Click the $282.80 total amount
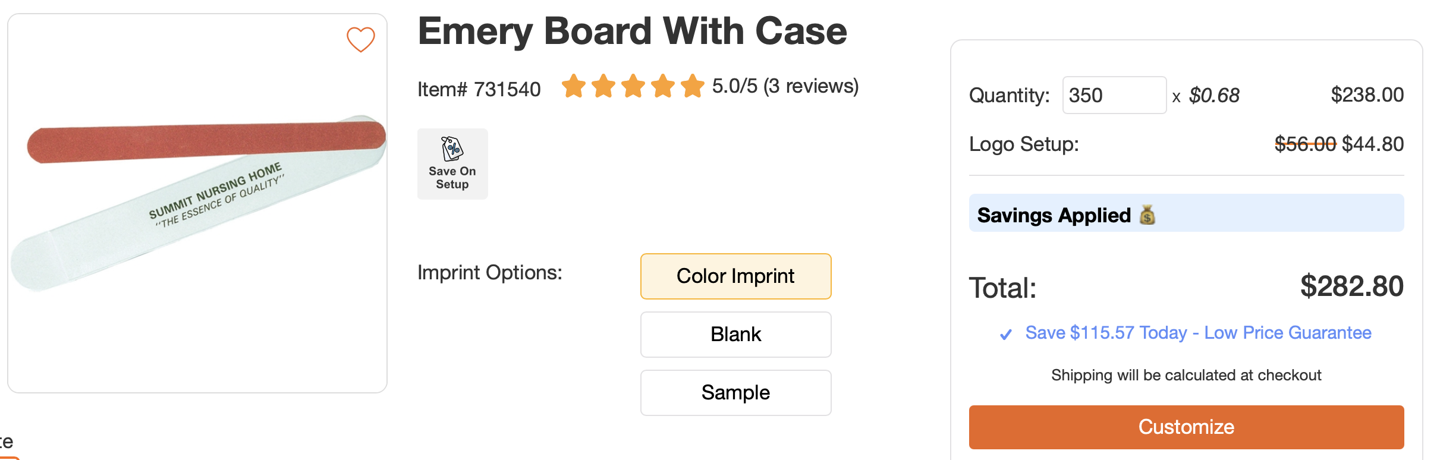Screen dimensions: 1440x460 coord(1351,286)
